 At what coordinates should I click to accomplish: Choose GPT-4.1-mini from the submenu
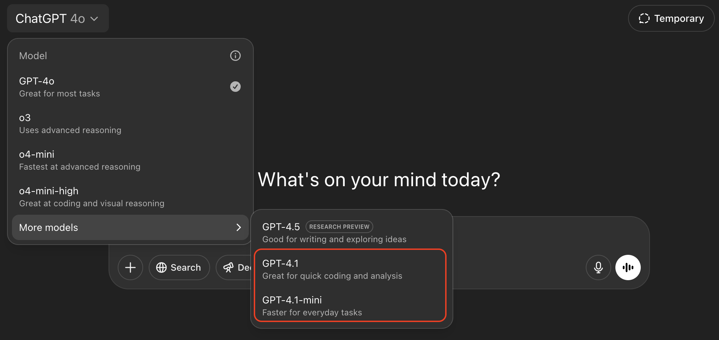(350, 306)
